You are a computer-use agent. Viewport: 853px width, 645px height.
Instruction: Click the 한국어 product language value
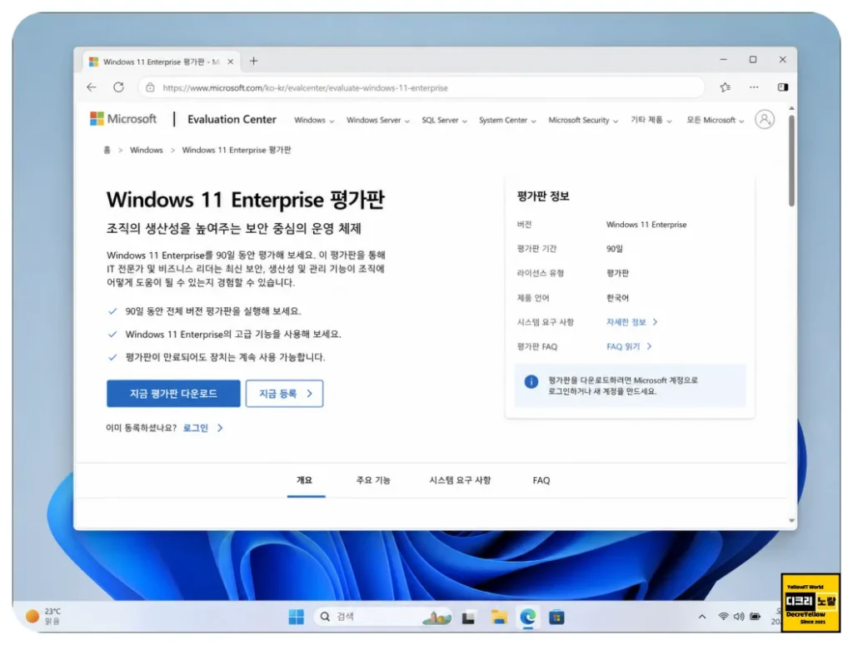(x=617, y=298)
